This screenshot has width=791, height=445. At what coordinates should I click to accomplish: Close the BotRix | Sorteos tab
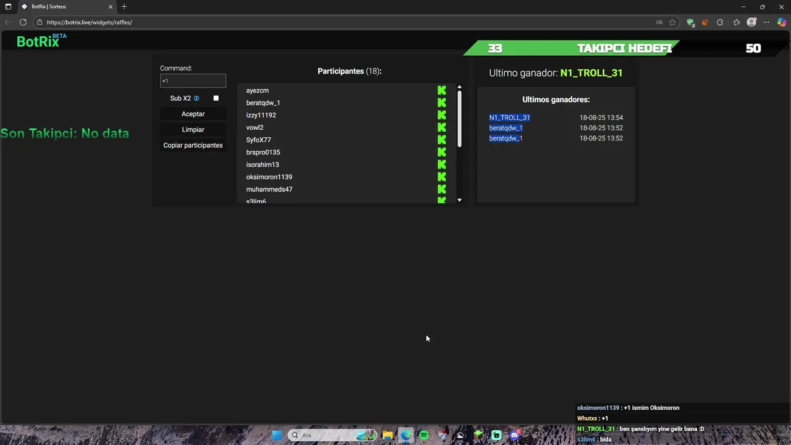click(111, 6)
